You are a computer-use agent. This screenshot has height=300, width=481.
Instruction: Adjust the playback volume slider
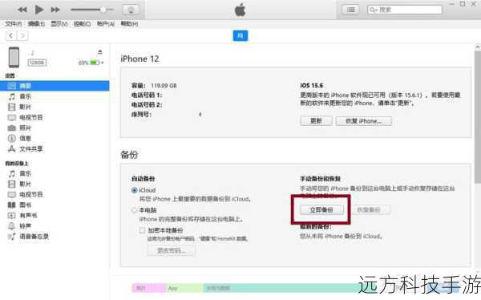92,10
